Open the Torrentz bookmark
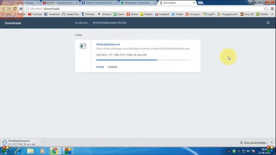The height and width of the screenshot is (155, 276). (x=88, y=14)
